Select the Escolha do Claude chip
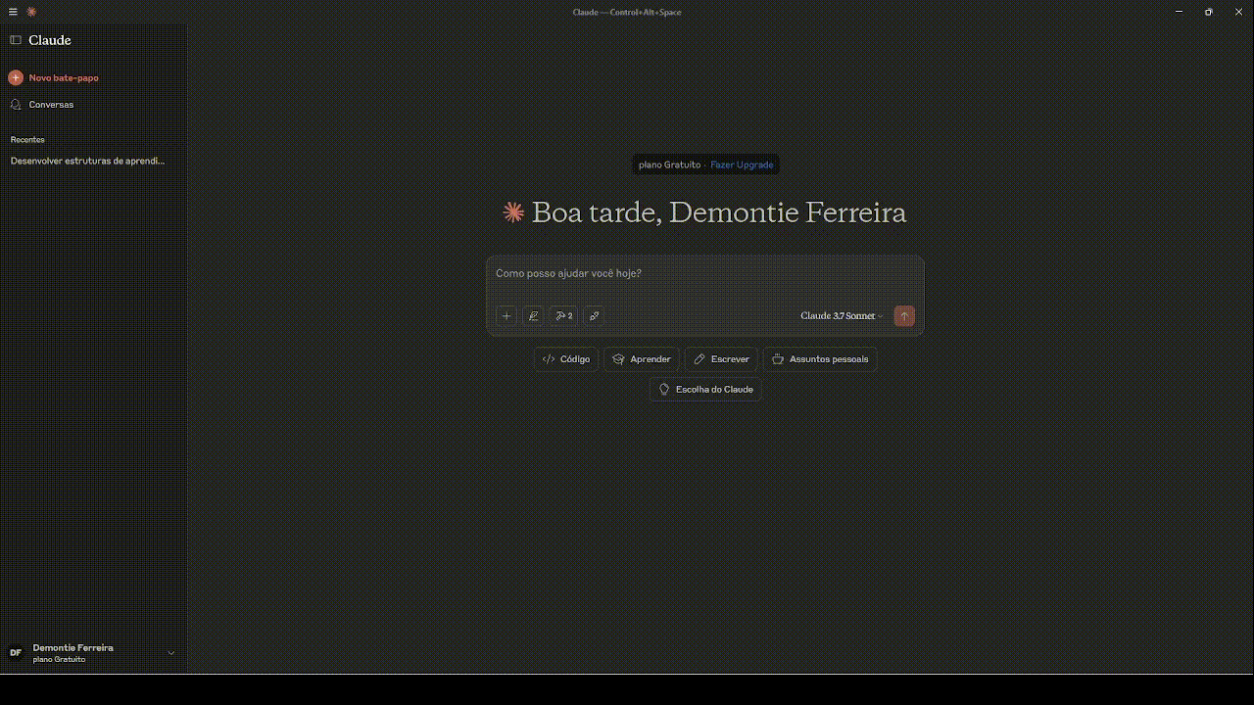This screenshot has width=1254, height=705. 705,390
